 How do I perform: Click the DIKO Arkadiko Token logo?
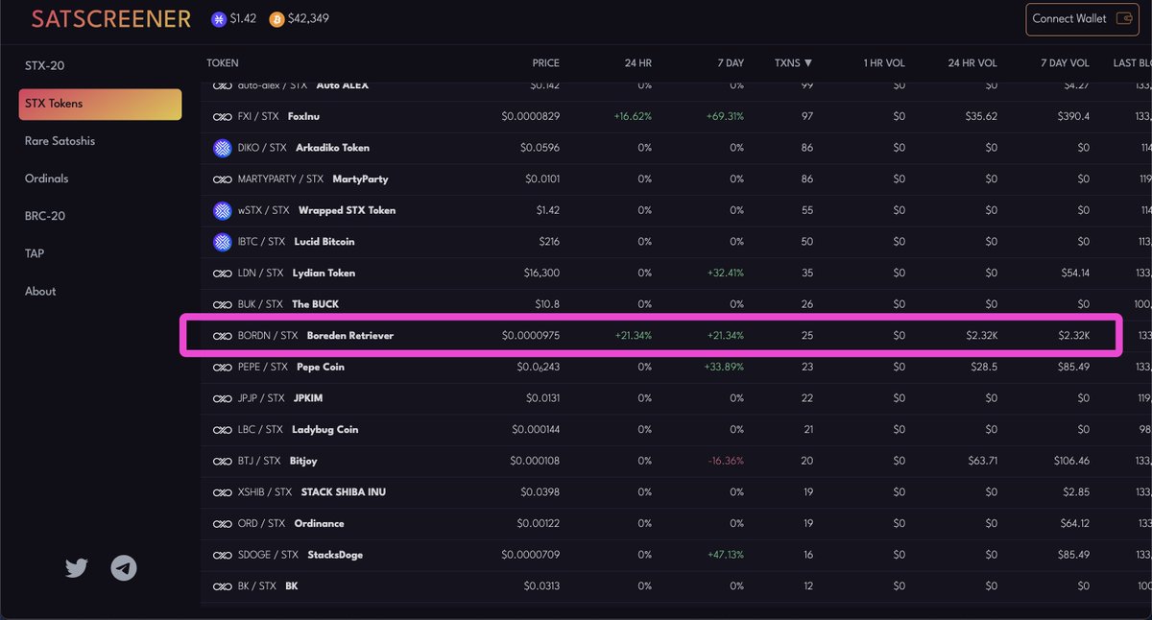pos(222,148)
